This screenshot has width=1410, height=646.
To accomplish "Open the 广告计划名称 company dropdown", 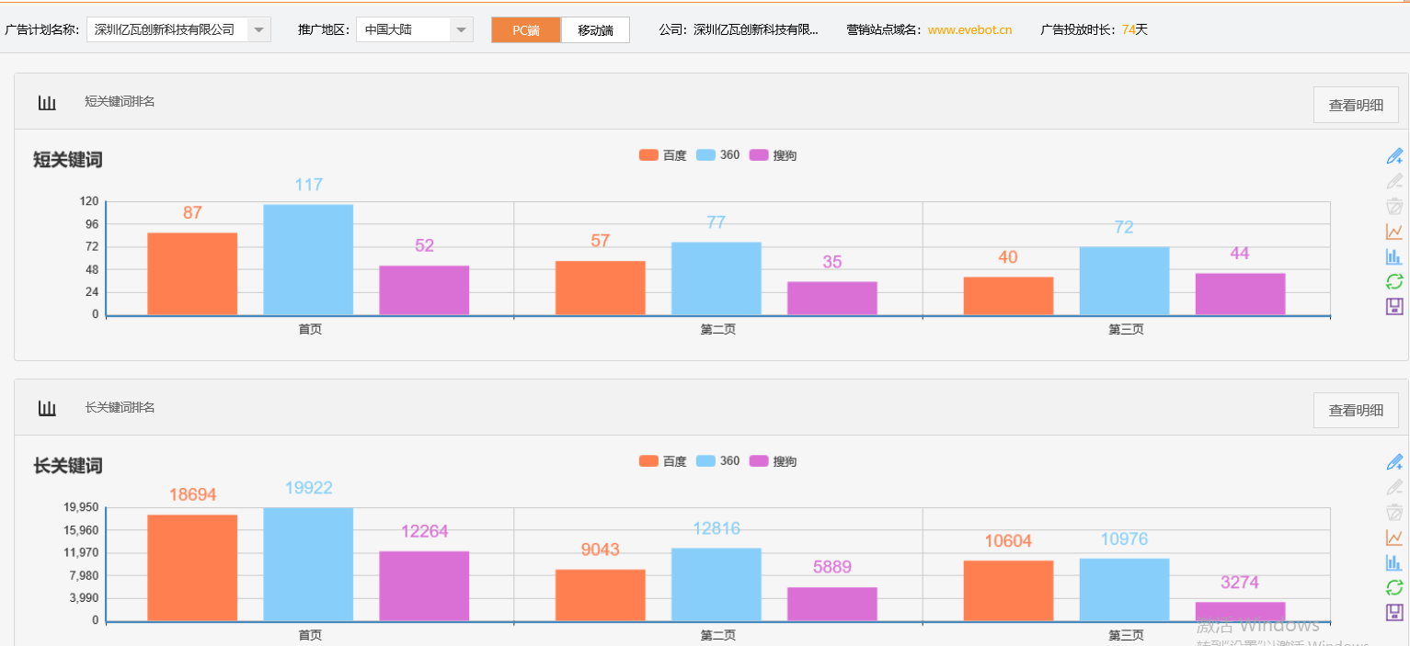I will click(x=258, y=28).
